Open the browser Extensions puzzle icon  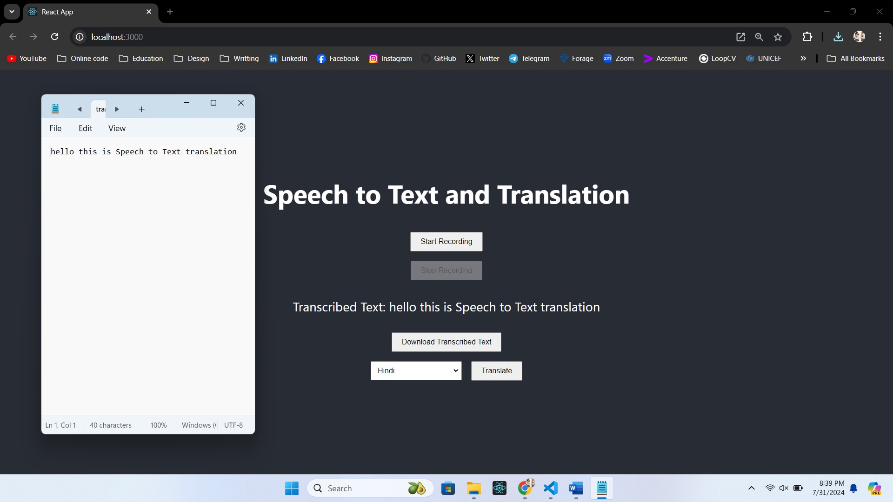[808, 37]
